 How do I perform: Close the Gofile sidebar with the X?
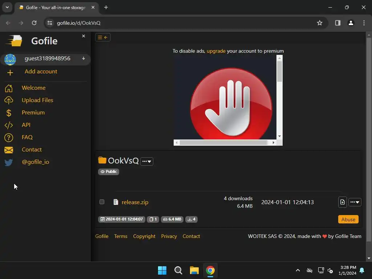pos(84,36)
